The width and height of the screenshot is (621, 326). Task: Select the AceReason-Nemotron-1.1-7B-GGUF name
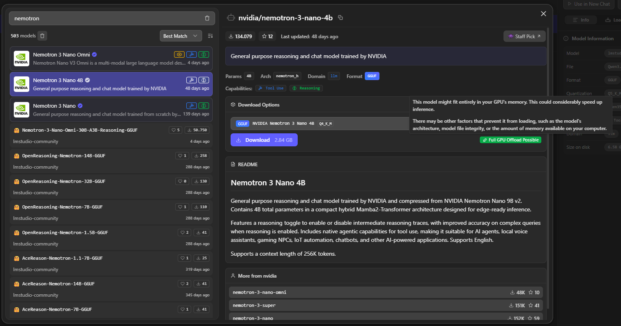point(62,258)
